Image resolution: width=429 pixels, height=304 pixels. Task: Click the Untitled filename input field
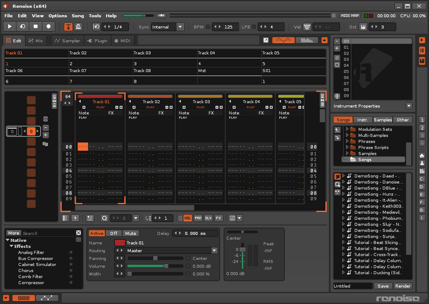(x=352, y=286)
